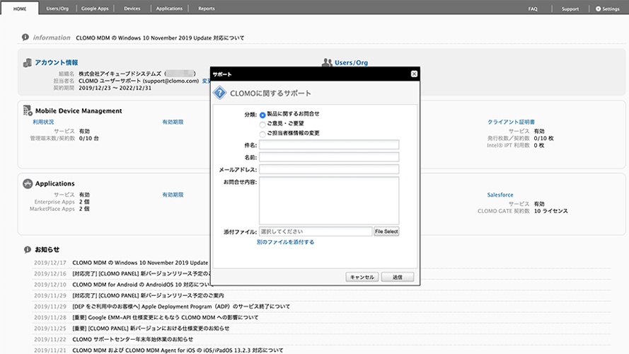This screenshot has width=629, height=354.
Task: Open the アカウント情報 heading link
Action: point(56,62)
